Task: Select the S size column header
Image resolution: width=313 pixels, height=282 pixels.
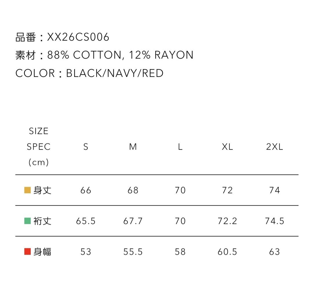Action: (86, 147)
